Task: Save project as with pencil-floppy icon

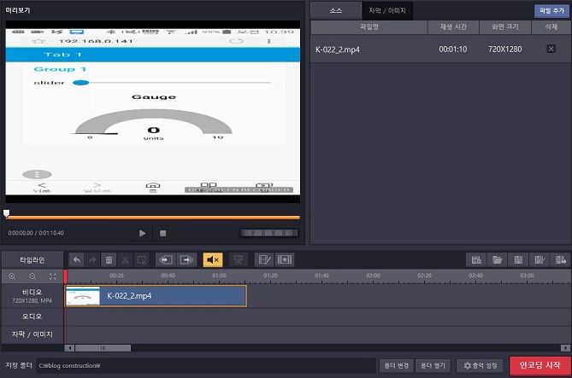Action: [540, 259]
